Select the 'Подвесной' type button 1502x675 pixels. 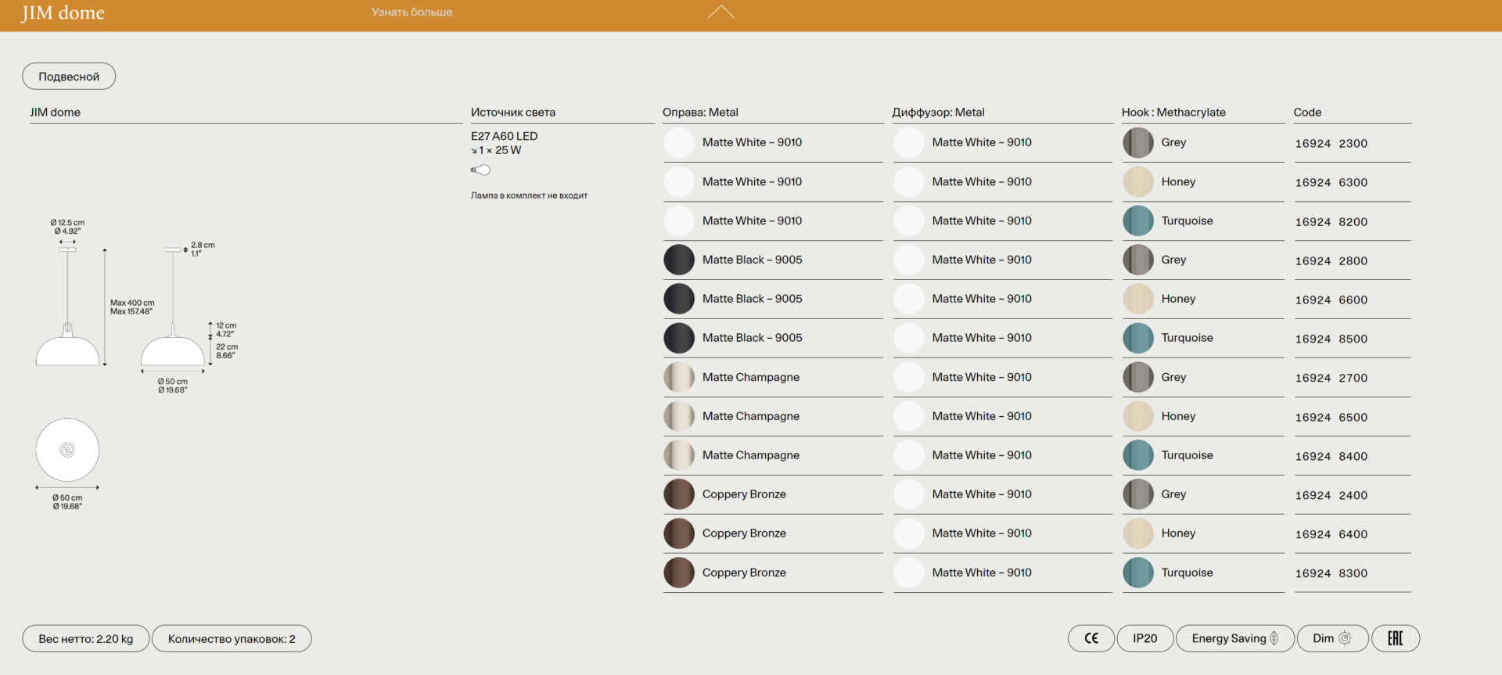[69, 77]
